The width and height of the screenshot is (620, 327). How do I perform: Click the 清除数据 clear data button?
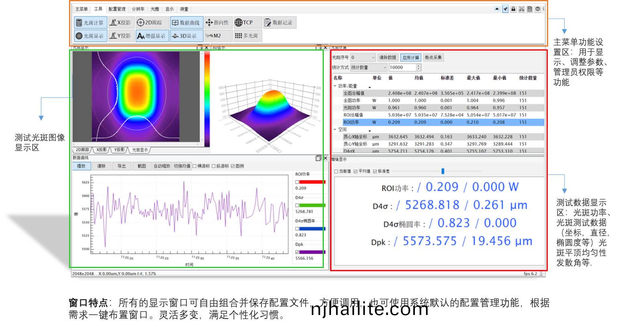388,57
